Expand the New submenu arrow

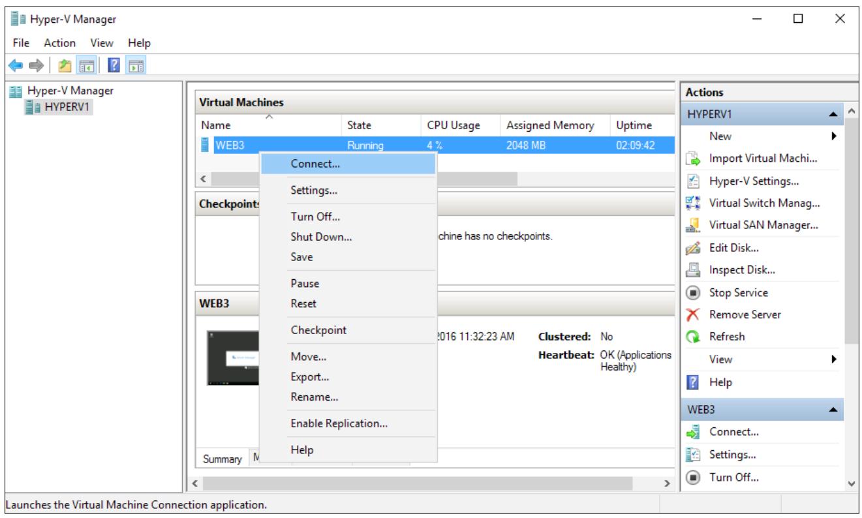coord(833,137)
